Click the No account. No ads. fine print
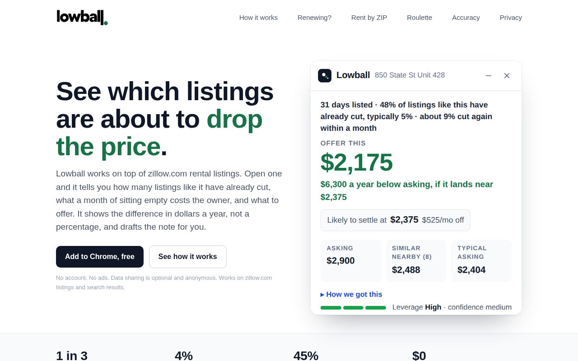578x361 pixels. tap(164, 282)
